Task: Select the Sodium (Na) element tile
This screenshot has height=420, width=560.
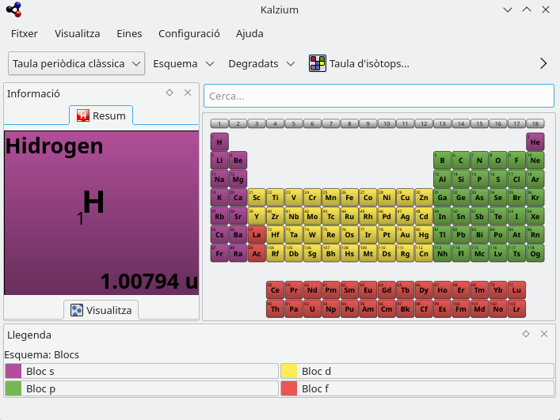Action: 219,179
